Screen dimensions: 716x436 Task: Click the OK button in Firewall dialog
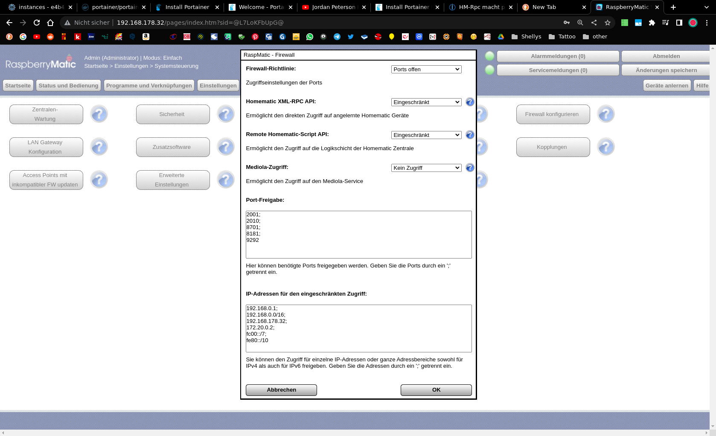[x=436, y=390]
